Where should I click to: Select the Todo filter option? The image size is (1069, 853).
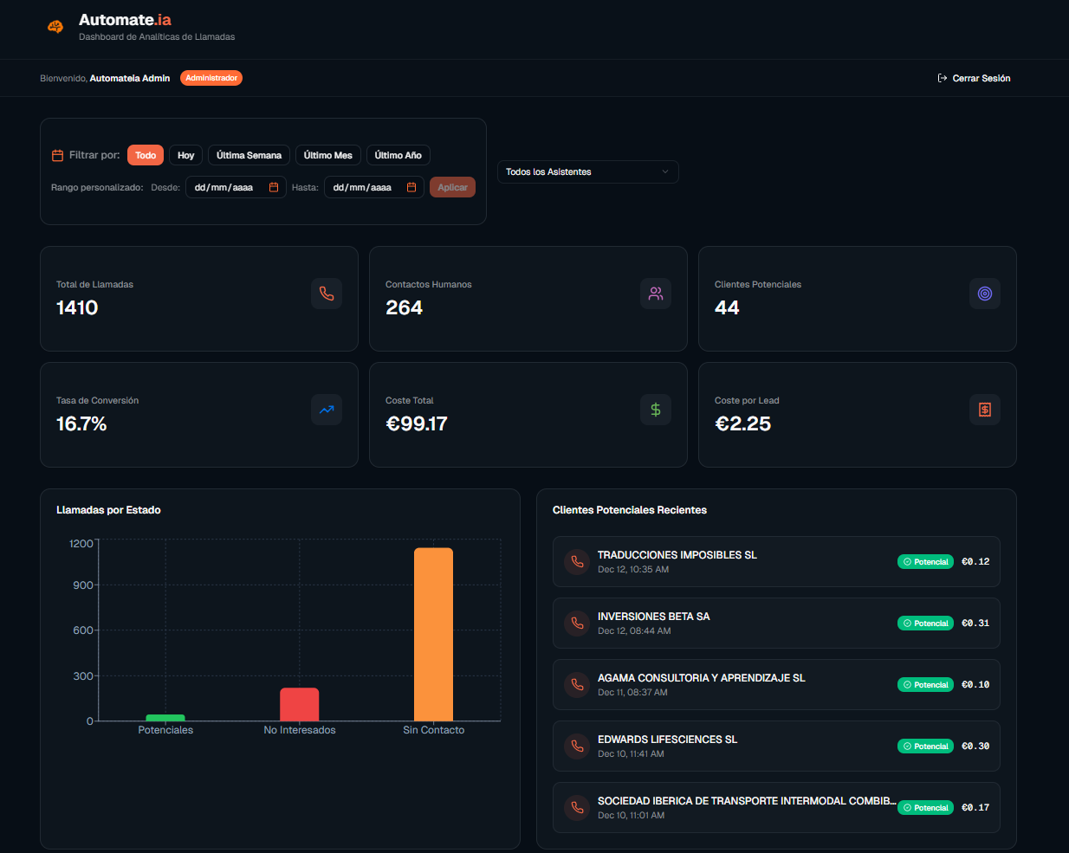pyautogui.click(x=146, y=155)
